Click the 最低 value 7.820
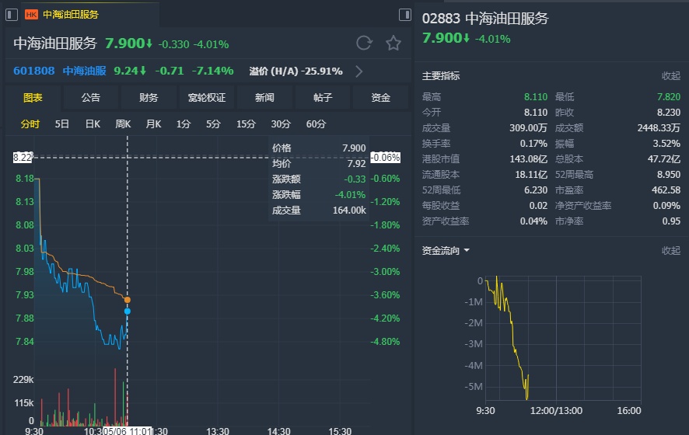689x435 pixels. (x=668, y=96)
